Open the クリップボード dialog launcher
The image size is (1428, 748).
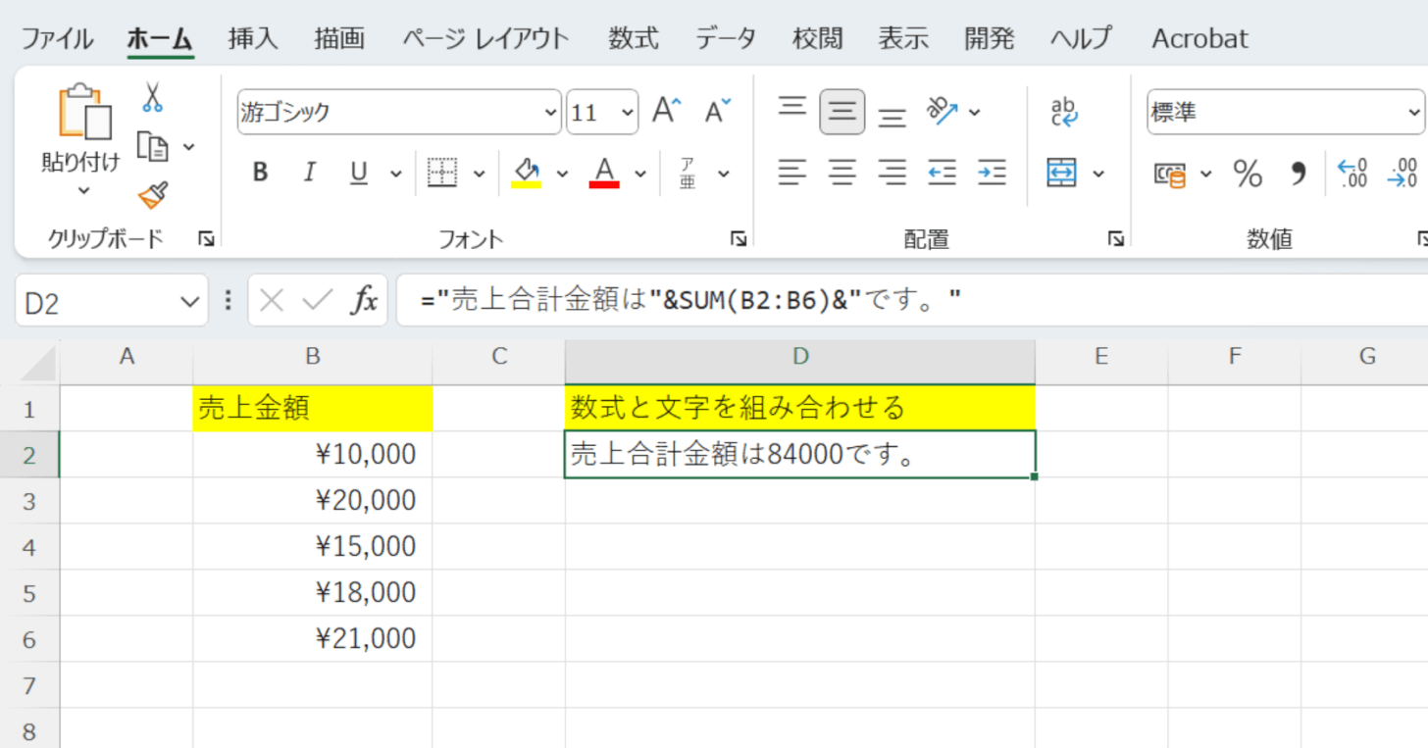tap(206, 238)
